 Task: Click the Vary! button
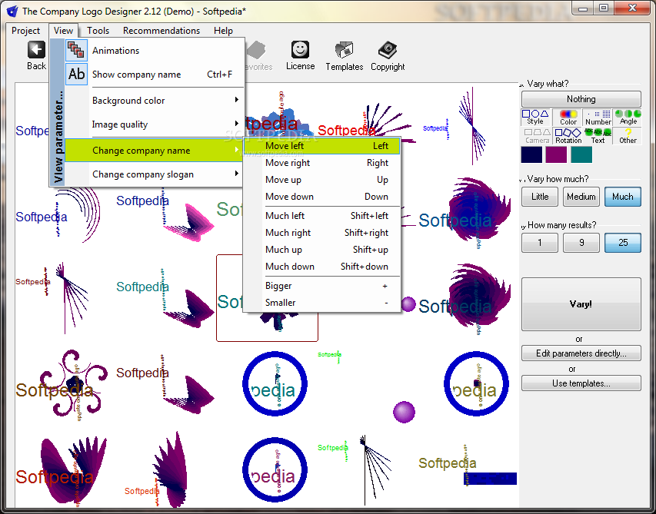pyautogui.click(x=581, y=304)
